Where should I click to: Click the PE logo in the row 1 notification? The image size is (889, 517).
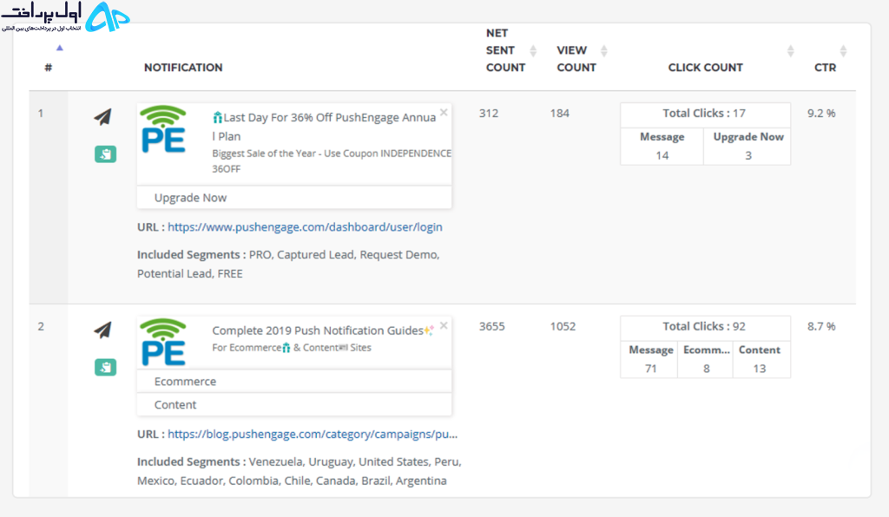tap(163, 129)
